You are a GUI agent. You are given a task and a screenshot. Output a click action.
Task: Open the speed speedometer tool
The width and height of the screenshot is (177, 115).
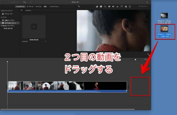point(122,7)
